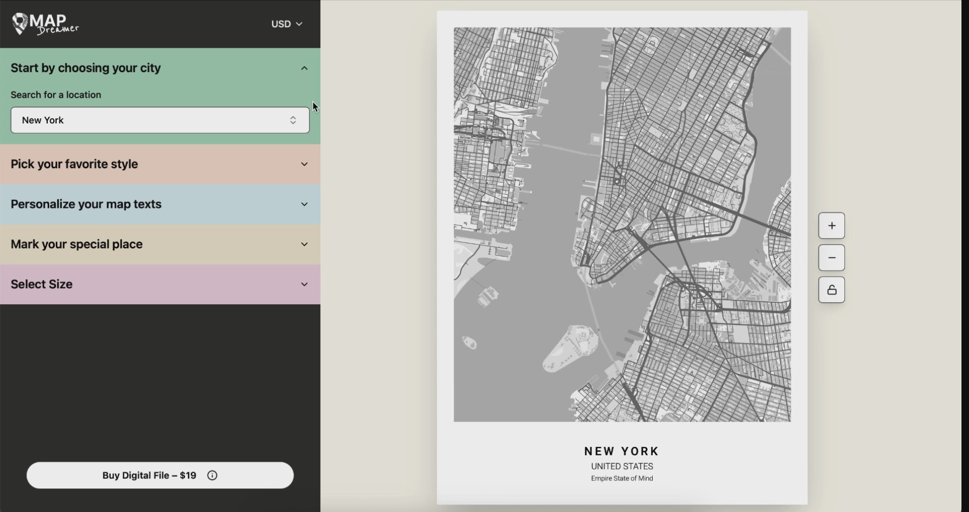The width and height of the screenshot is (969, 512).
Task: Click the NEW YORK title on the poster
Action: pos(622,451)
